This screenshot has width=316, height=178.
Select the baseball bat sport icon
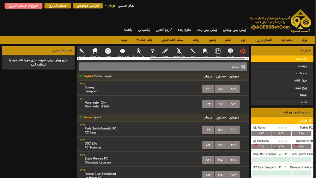[x=193, y=51]
